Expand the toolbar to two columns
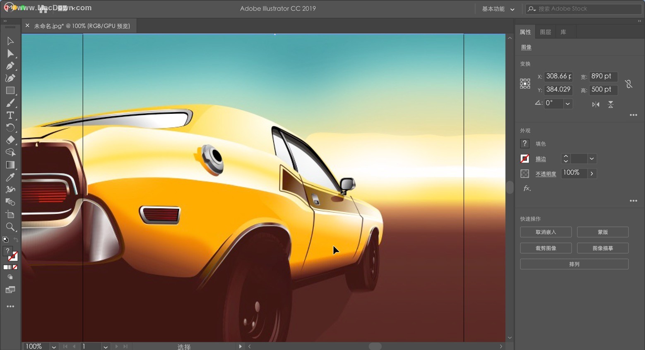 click(x=5, y=21)
